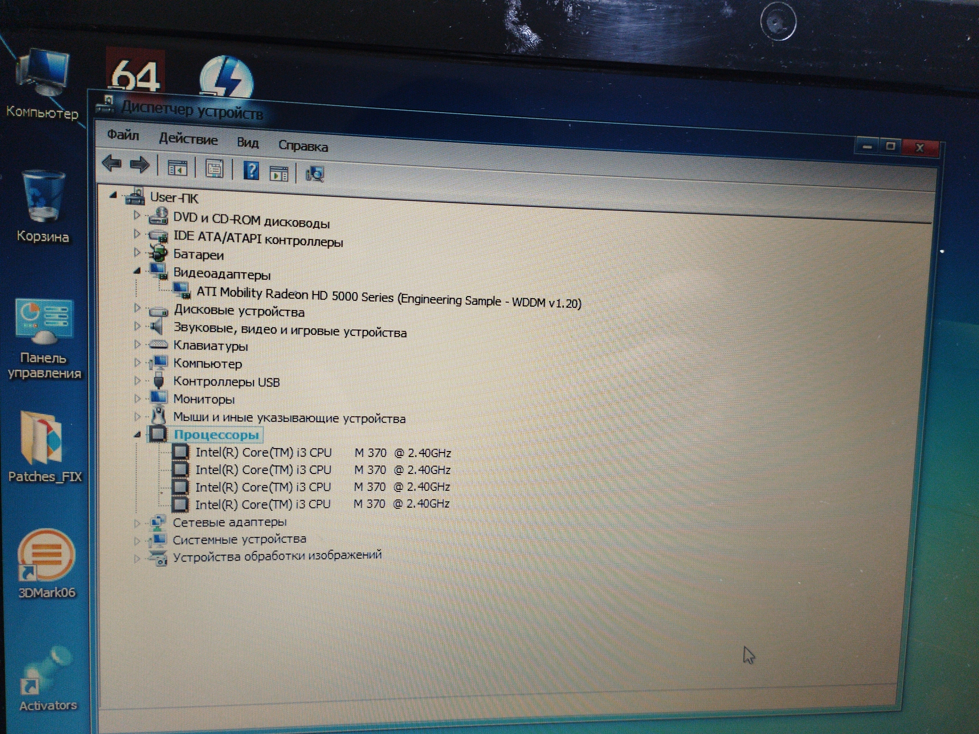Click the Сетевые адаптеры network icon
The image size is (979, 734).
tap(158, 522)
